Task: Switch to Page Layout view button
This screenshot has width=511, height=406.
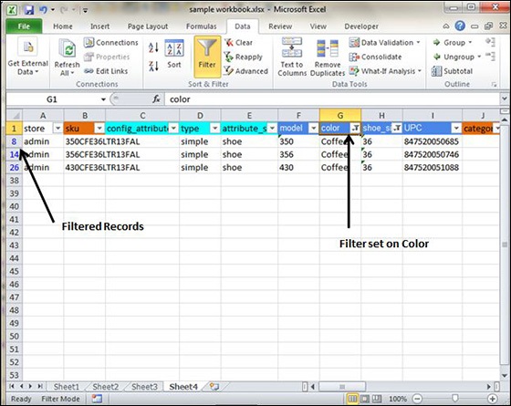Action: (x=365, y=399)
